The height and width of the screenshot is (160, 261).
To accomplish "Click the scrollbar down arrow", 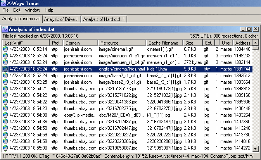I will (256, 149).
